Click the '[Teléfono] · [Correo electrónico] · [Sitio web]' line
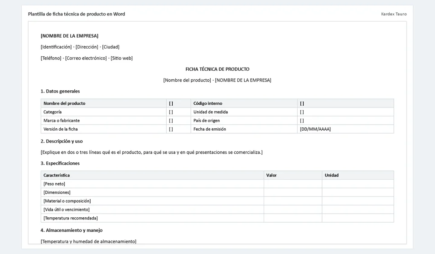This screenshot has height=254, width=435. tap(87, 58)
